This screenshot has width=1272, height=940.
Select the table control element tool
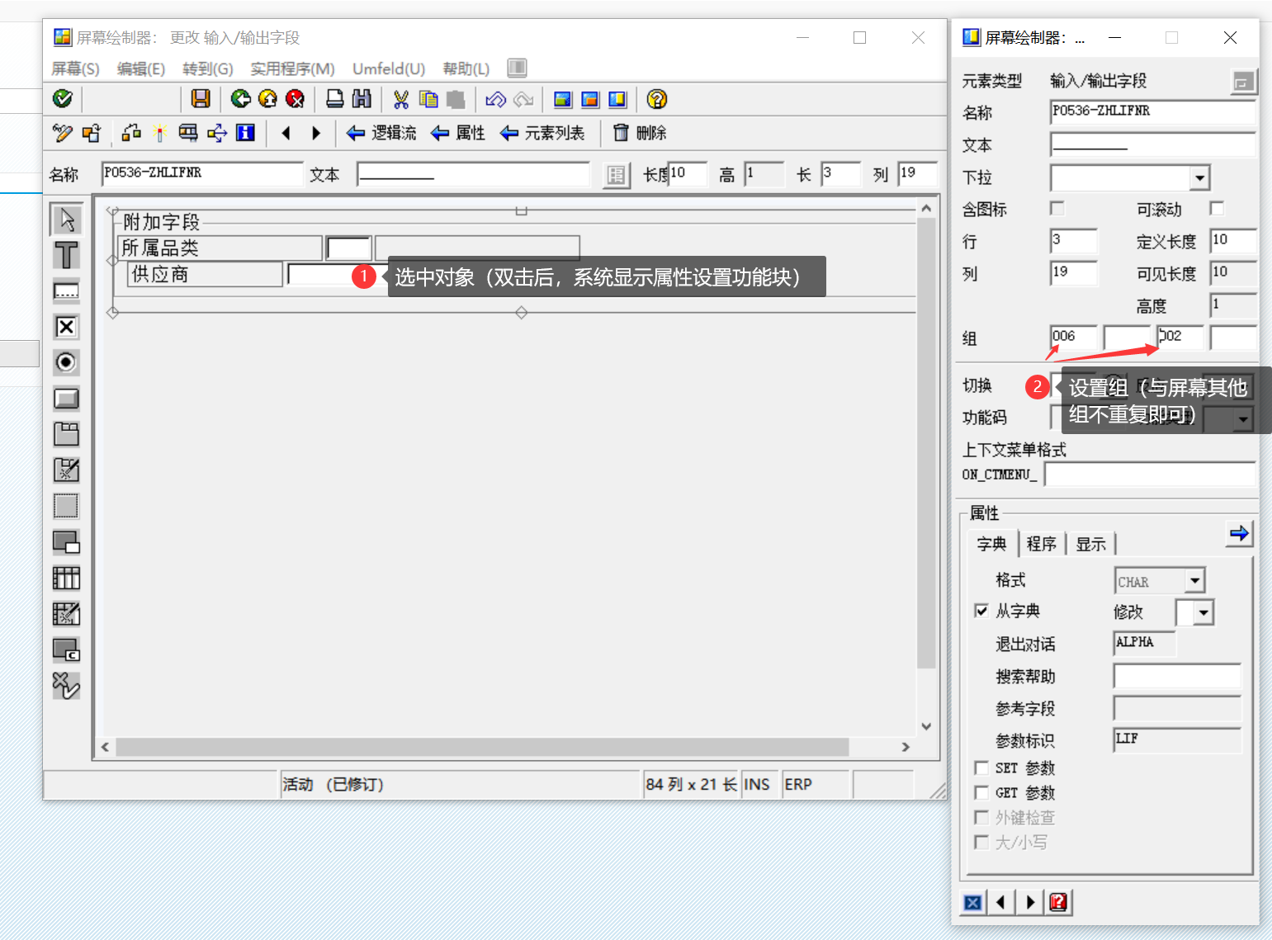point(66,578)
